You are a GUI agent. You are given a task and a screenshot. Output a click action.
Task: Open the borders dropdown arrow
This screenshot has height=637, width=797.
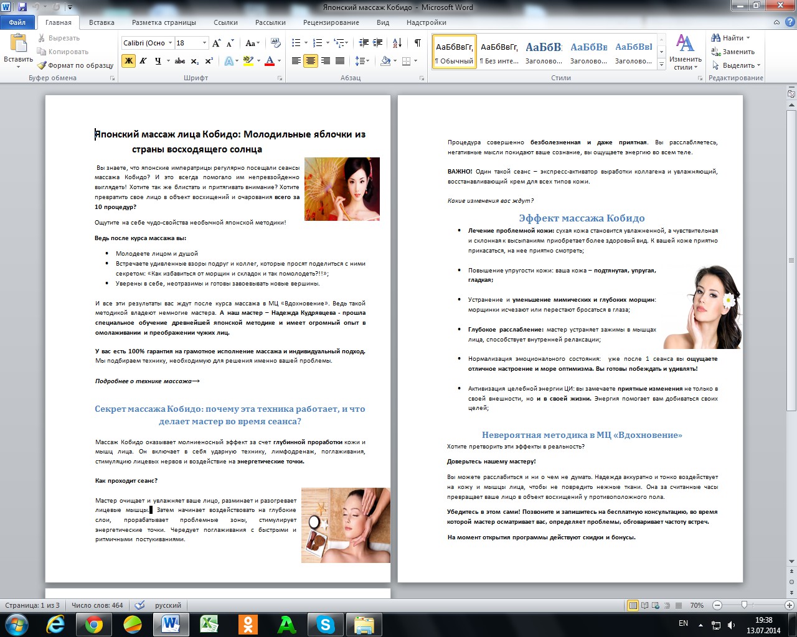point(416,61)
